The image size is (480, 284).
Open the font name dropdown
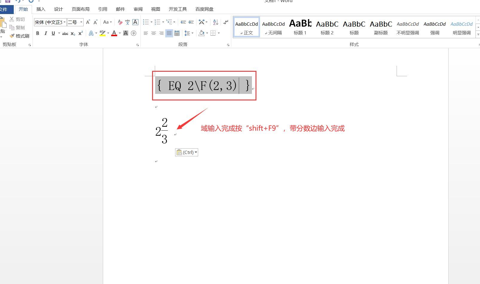[x=65, y=22]
